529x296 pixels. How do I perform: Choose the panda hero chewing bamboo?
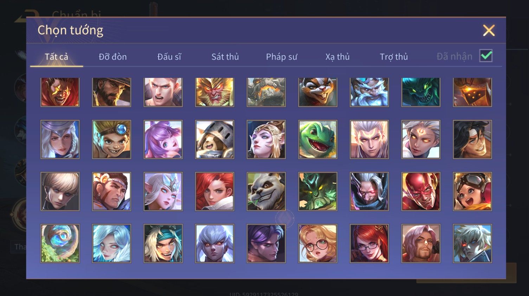266,192
